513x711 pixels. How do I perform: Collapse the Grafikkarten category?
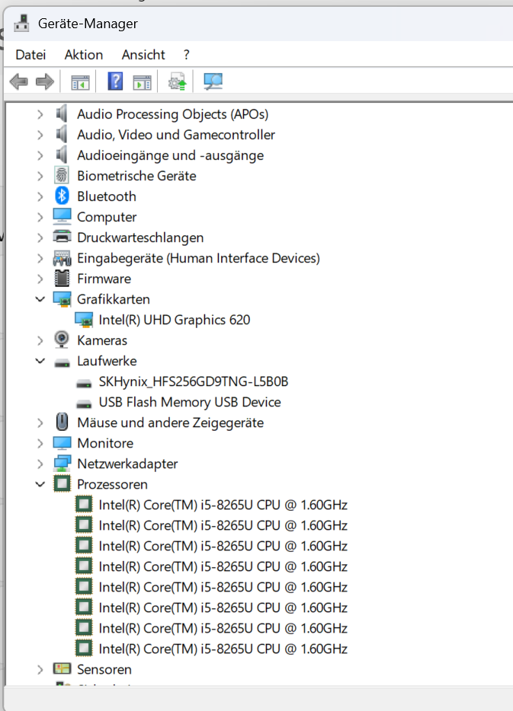tap(40, 299)
